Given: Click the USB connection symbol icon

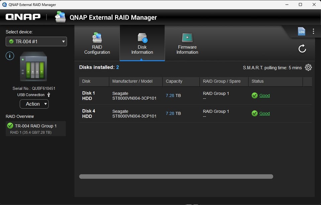Looking at the screenshot, I should pyautogui.click(x=49, y=94).
